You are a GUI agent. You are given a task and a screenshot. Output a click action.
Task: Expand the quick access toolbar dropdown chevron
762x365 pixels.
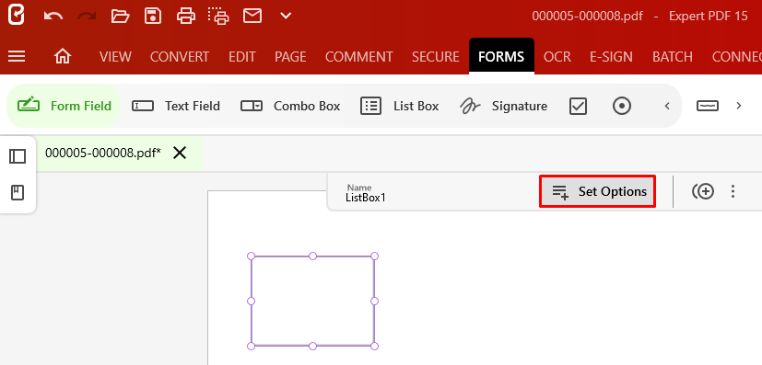point(286,16)
